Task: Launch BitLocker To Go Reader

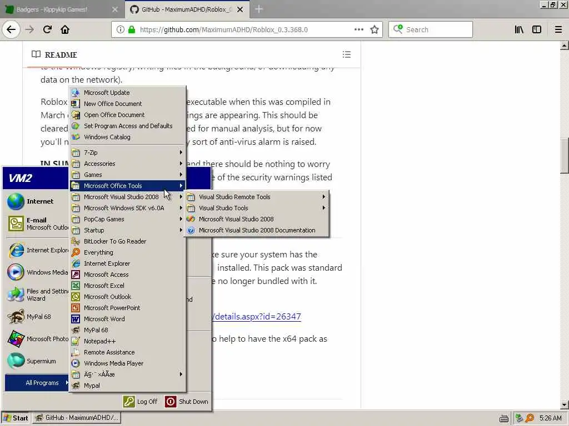Action: click(x=128, y=241)
